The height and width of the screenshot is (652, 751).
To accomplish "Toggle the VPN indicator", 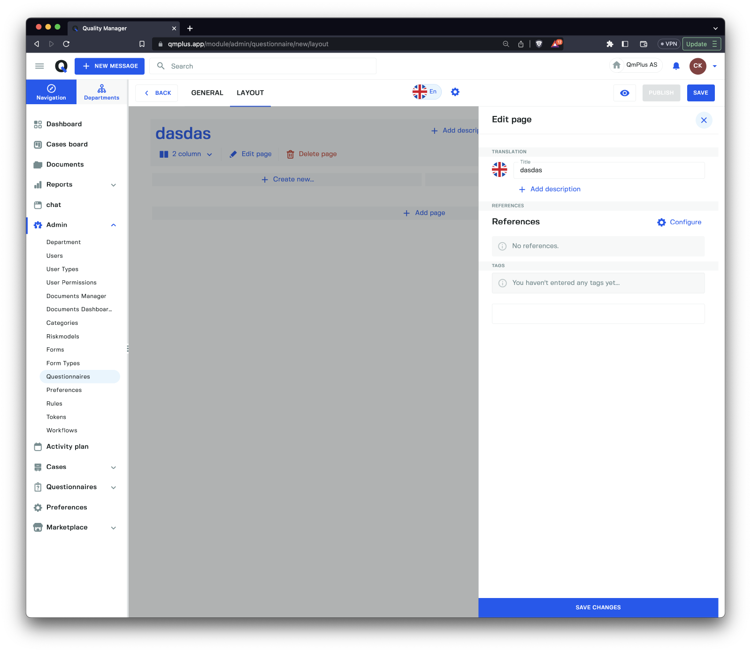I will (x=669, y=44).
